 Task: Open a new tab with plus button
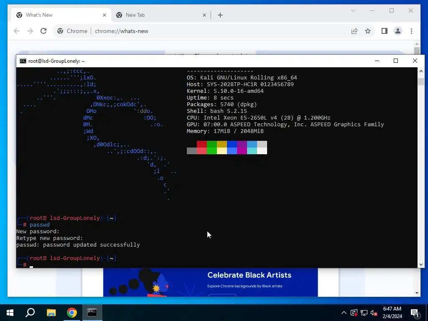coord(220,15)
